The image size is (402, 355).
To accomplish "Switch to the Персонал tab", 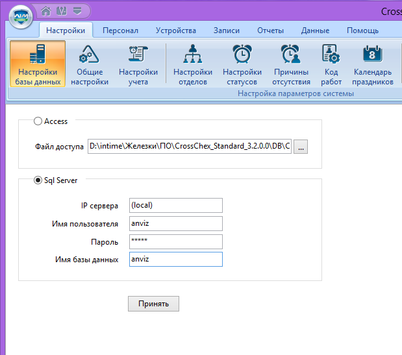I will pyautogui.click(x=120, y=31).
